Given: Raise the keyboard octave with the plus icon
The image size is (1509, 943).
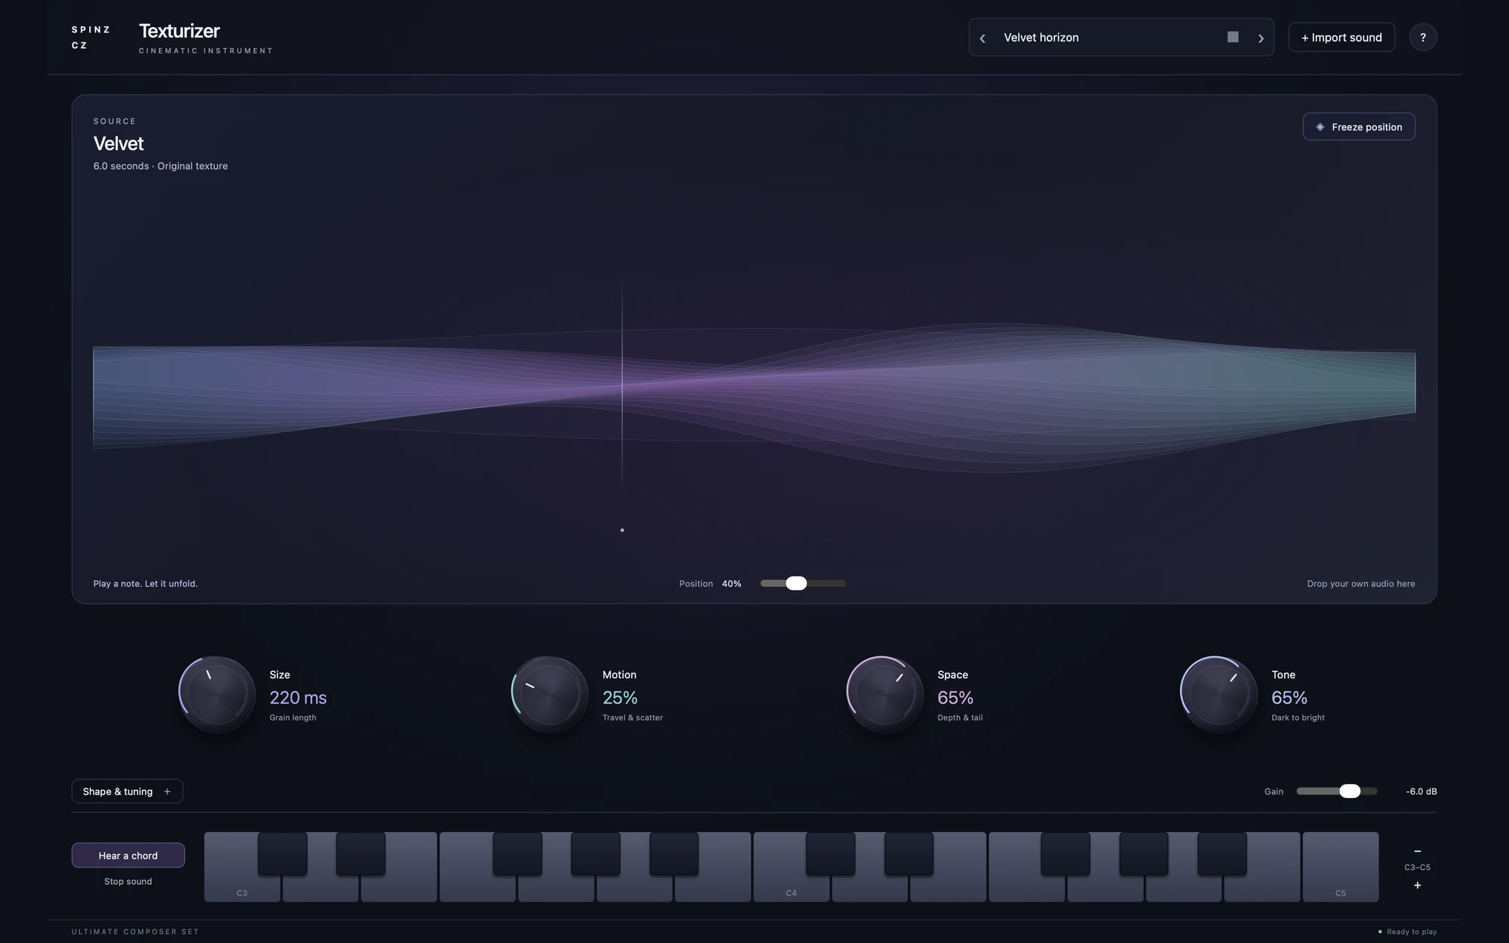Looking at the screenshot, I should pos(1417,885).
